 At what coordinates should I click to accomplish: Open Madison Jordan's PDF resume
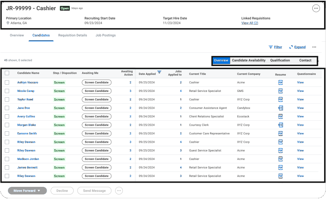point(280,159)
